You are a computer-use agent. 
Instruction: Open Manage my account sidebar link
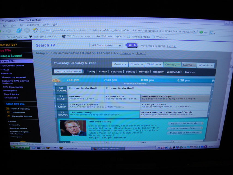click(x=14, y=77)
